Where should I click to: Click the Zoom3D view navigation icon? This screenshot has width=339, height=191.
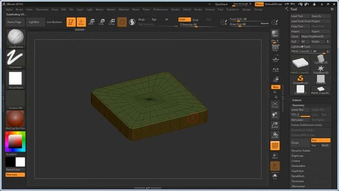tap(275, 125)
